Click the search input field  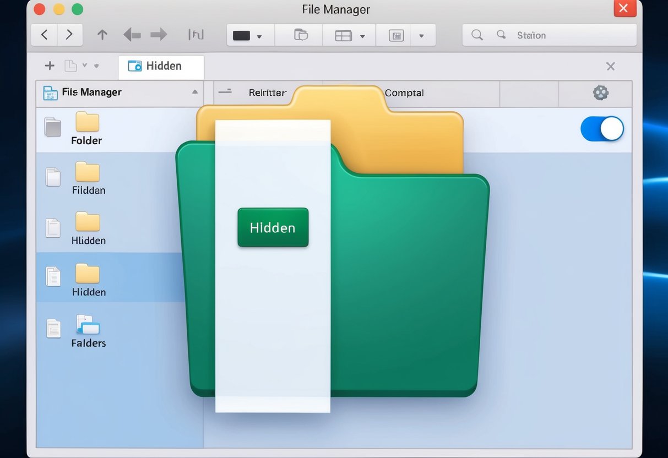551,35
